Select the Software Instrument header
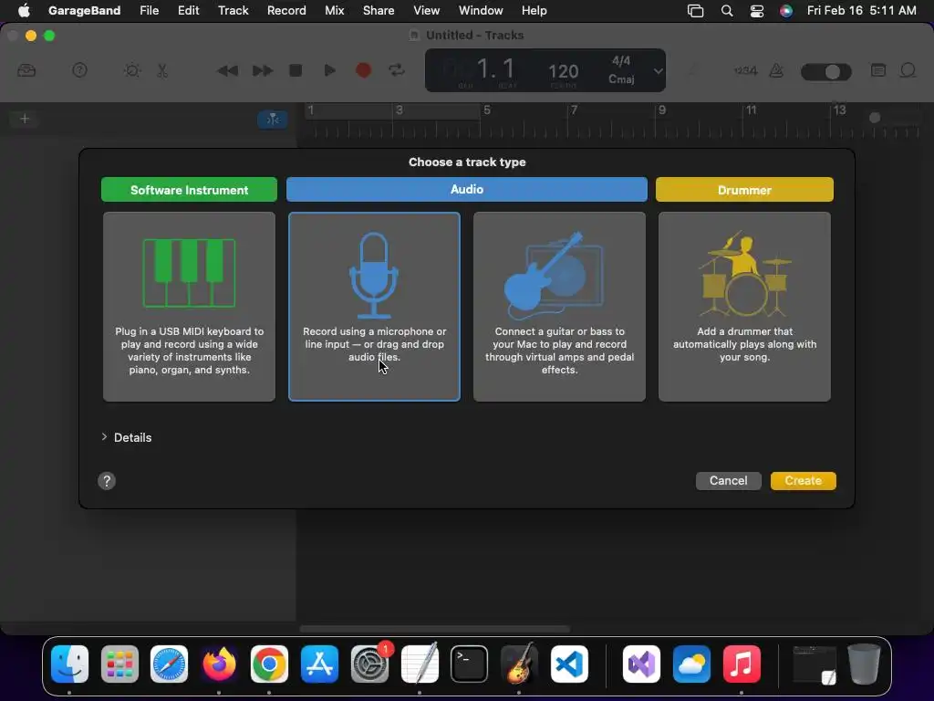Screen dimensions: 934x701 pos(189,190)
